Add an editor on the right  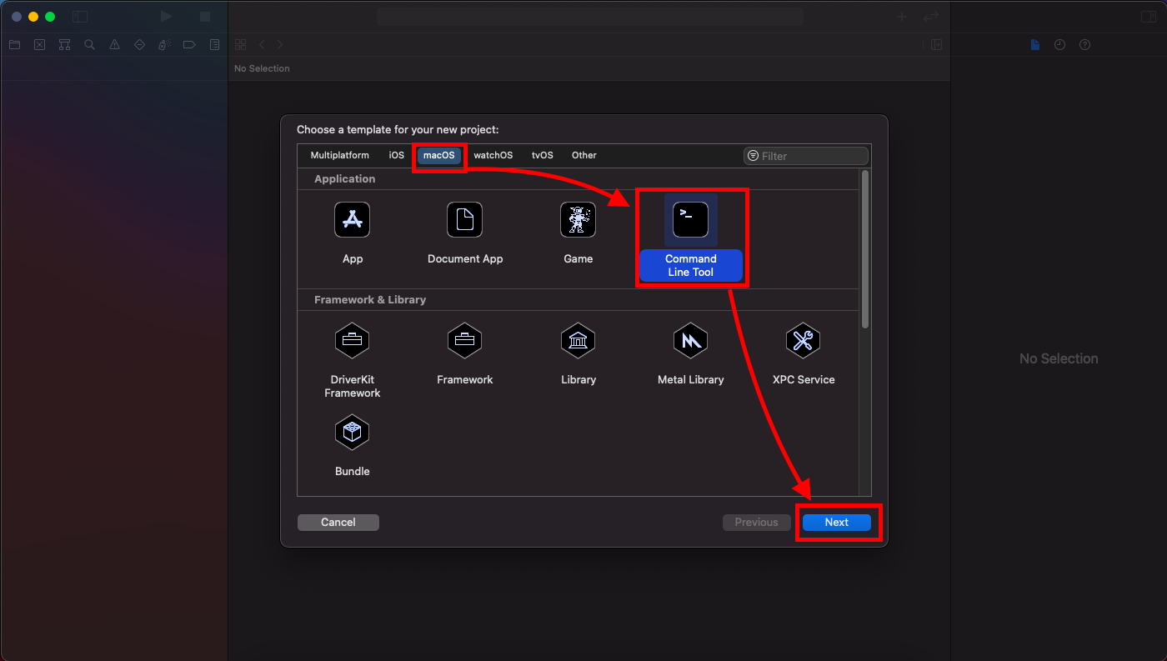(x=936, y=45)
